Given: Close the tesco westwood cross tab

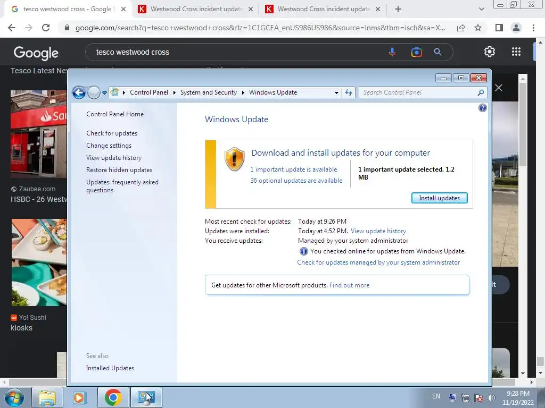Looking at the screenshot, I should 123,10.
